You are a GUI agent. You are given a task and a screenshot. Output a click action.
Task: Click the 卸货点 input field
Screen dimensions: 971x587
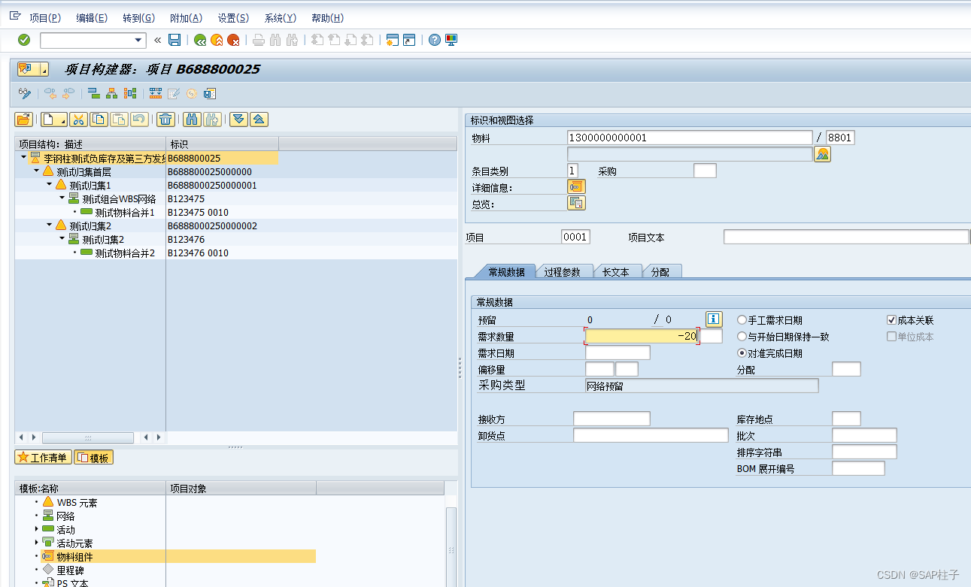tap(651, 435)
